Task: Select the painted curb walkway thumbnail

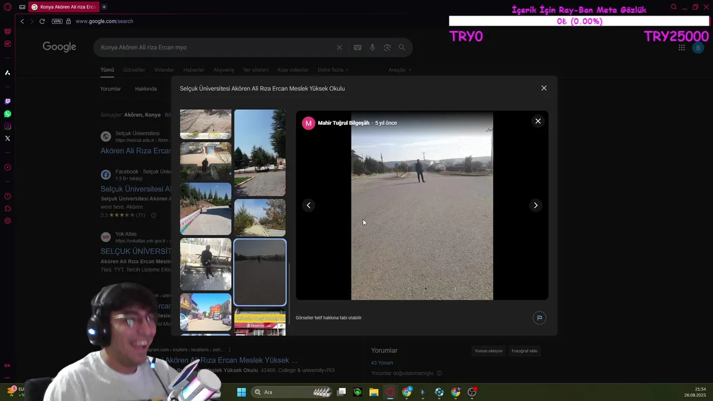Action: tap(206, 209)
